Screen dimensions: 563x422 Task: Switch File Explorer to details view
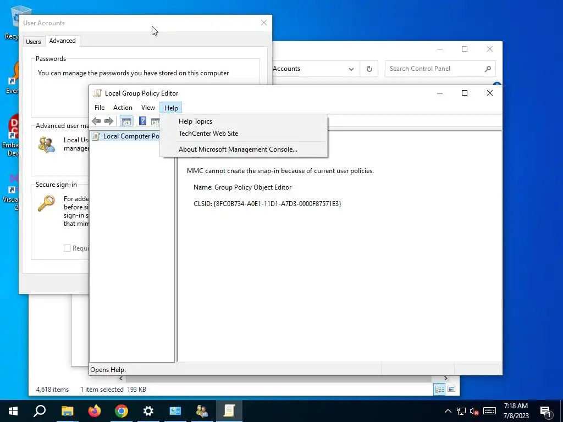pyautogui.click(x=439, y=389)
